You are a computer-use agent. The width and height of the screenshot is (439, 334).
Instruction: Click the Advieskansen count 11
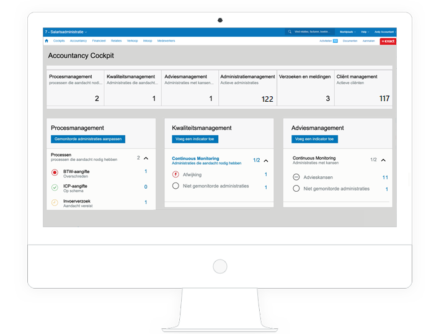click(385, 178)
